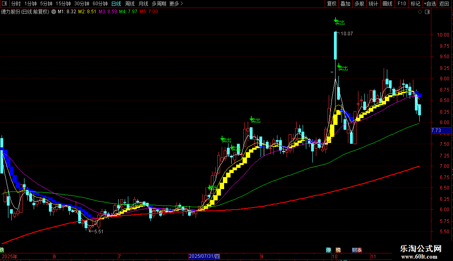Screen dimensions: 453x261
Task: Click the 5.51 low price label
Action: pyautogui.click(x=99, y=231)
